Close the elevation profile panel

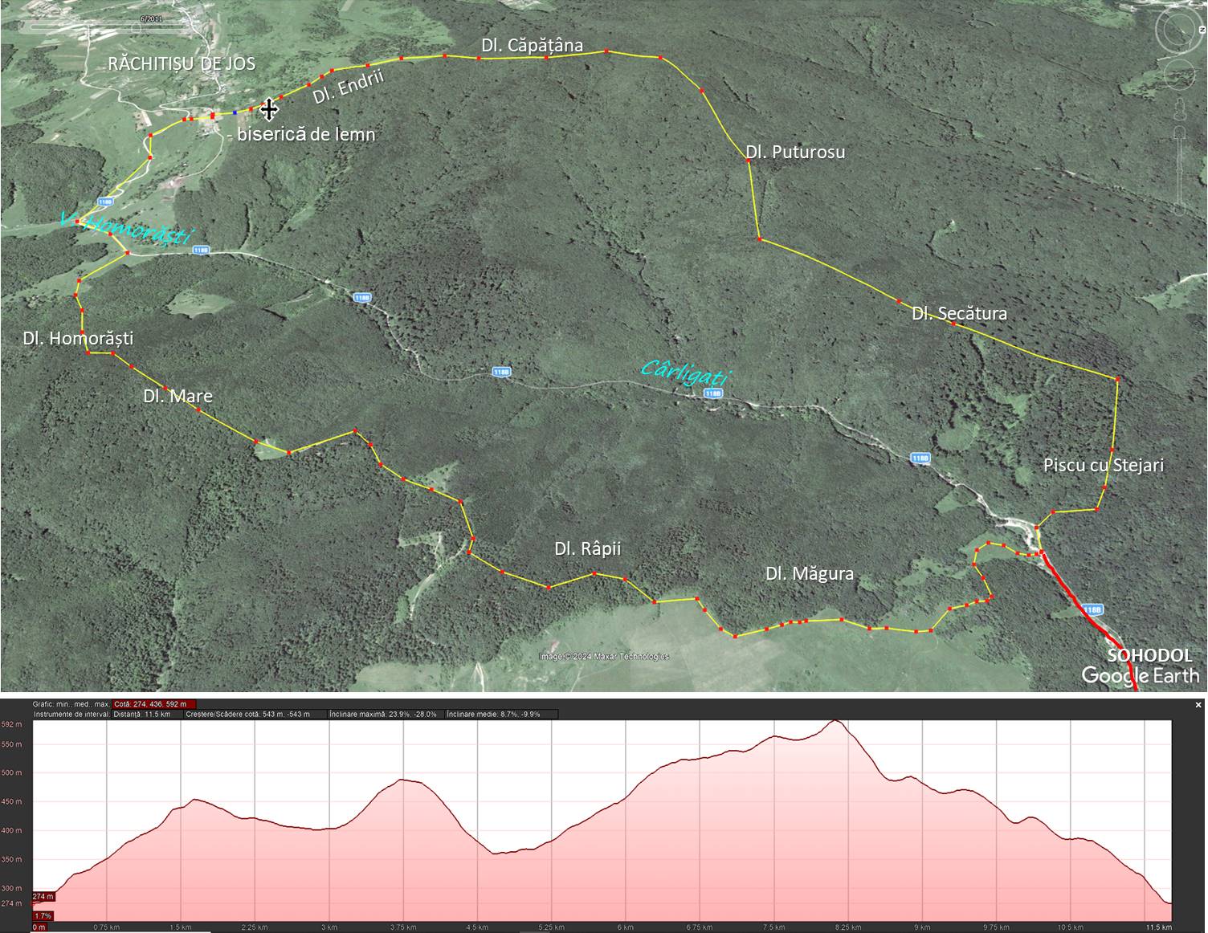pos(1198,705)
